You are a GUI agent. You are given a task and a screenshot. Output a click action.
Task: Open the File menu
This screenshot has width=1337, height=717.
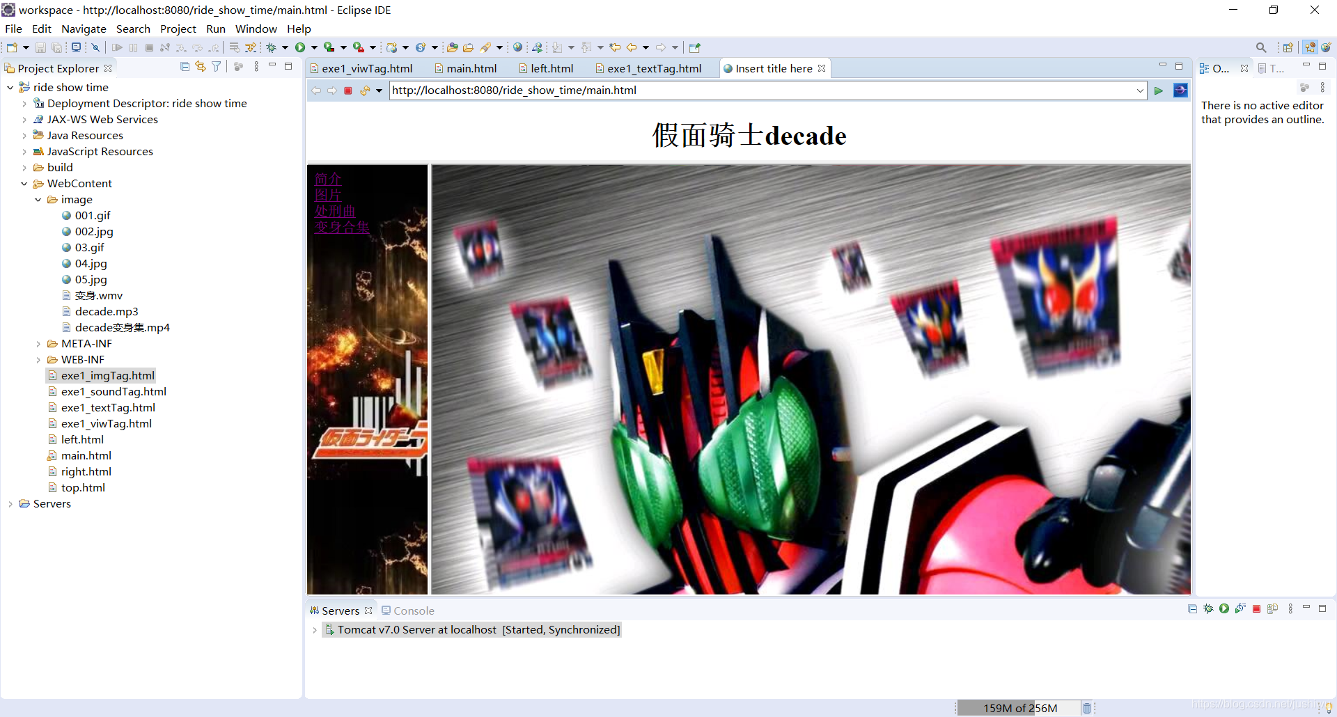point(13,29)
